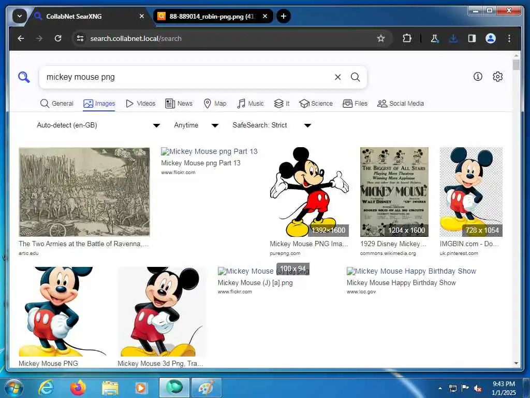Launch Internet Explorer from taskbar
The width and height of the screenshot is (530, 398).
pos(46,388)
